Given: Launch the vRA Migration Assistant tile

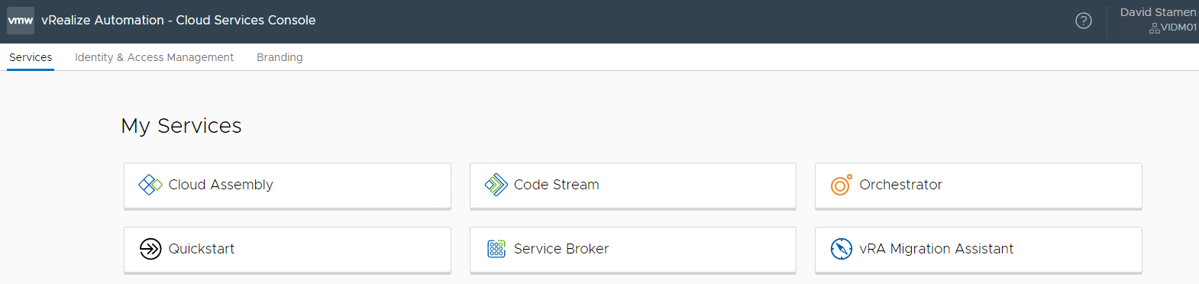Looking at the screenshot, I should point(978,250).
